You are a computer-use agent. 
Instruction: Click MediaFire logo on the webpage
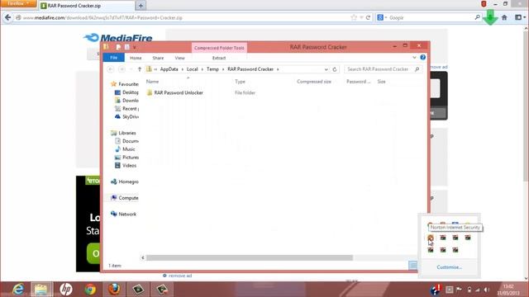(118, 38)
